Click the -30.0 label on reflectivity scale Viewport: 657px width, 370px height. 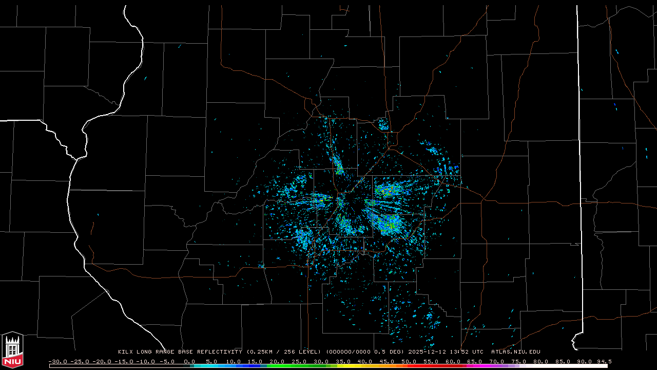pos(57,361)
